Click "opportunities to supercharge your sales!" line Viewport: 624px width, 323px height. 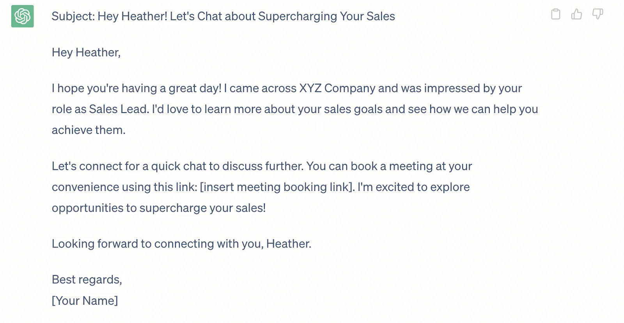(159, 208)
